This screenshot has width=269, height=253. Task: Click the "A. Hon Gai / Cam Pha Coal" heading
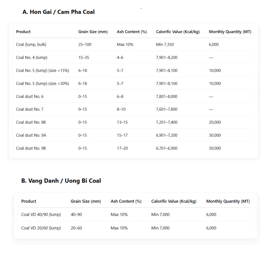click(x=59, y=12)
